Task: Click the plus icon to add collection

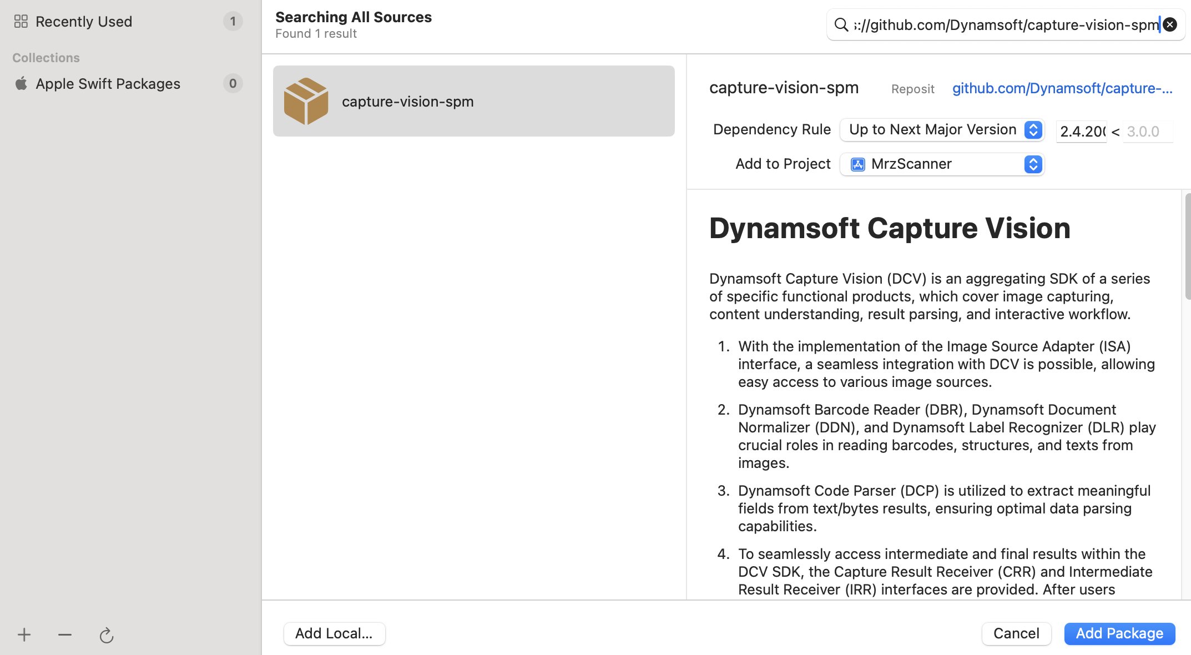Action: tap(24, 634)
